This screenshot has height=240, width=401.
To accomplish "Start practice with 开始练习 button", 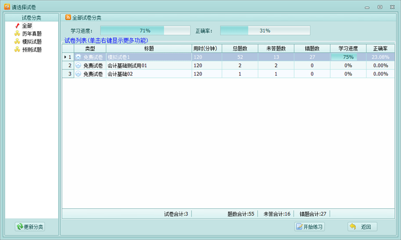I will coord(309,227).
